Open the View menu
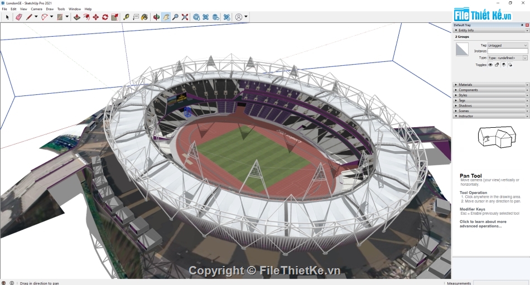The image size is (530, 285). click(x=23, y=9)
